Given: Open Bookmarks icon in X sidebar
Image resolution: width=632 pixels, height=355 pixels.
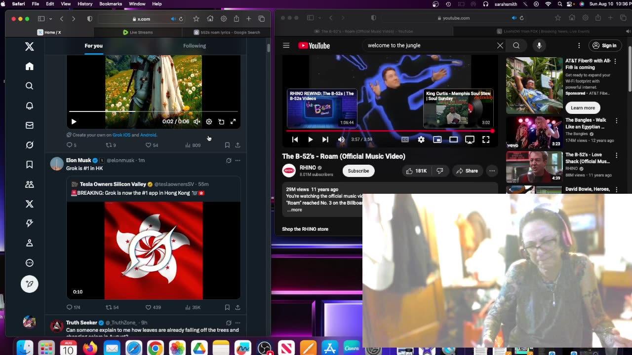Looking at the screenshot, I should [30, 165].
